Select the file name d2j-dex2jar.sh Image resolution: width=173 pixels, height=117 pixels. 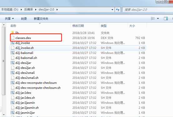pyautogui.click(x=25, y=68)
